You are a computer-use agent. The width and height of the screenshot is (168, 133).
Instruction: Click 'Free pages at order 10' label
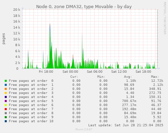click(x=31, y=121)
